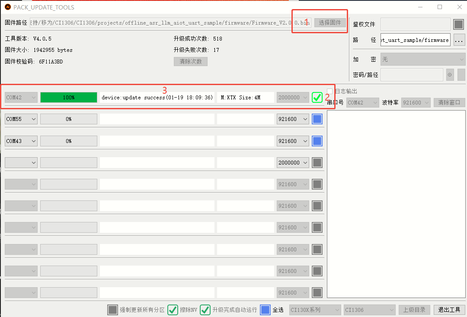
Task: Click the "..." browse icon beside 路径 field
Action: pos(459,40)
